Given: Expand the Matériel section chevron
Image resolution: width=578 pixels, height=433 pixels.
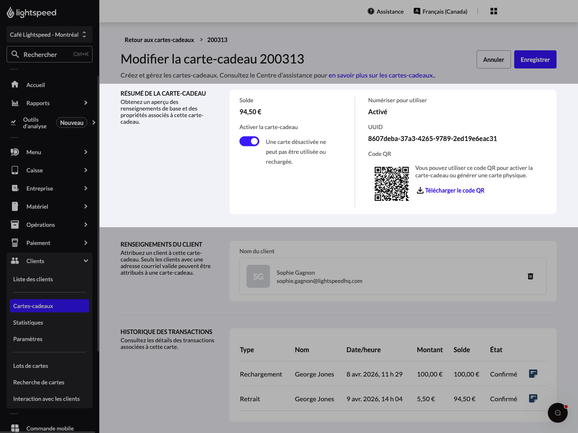Looking at the screenshot, I should tap(86, 206).
